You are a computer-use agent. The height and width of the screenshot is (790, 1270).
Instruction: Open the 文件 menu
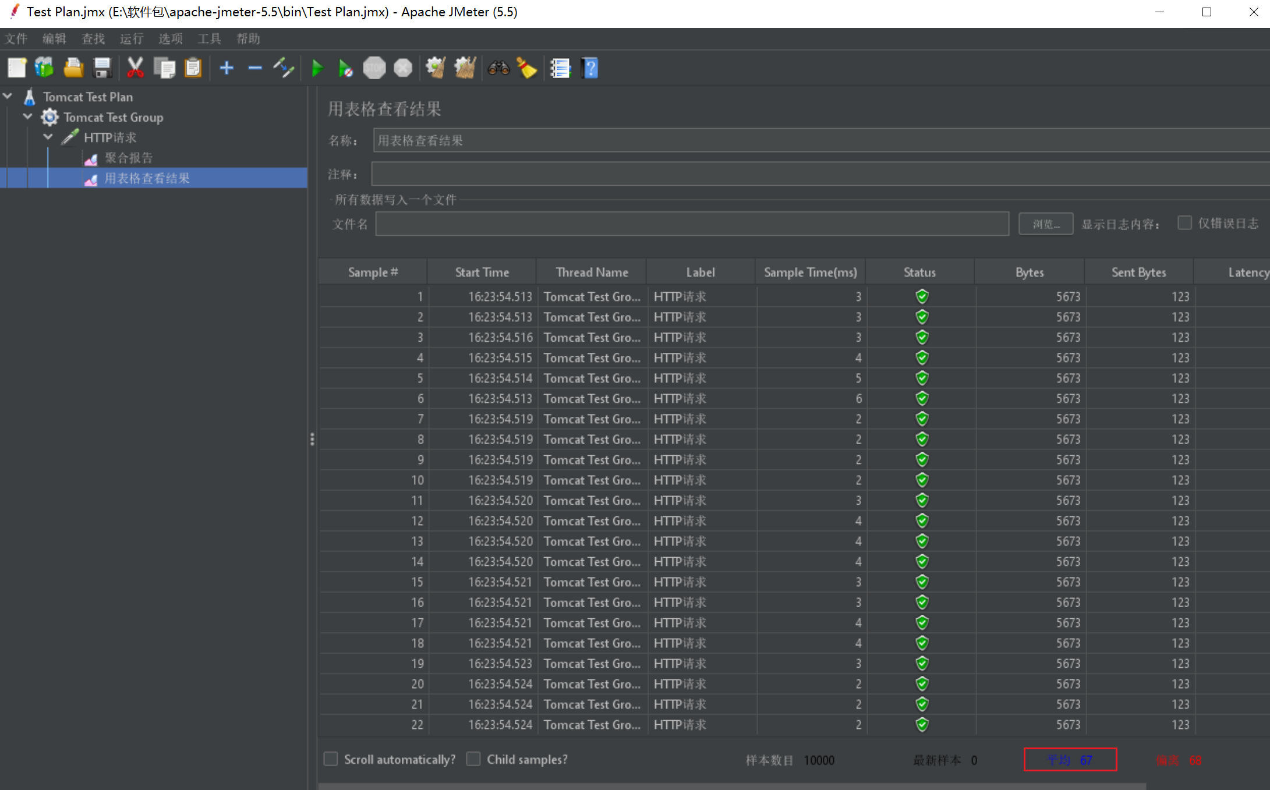pyautogui.click(x=16, y=38)
